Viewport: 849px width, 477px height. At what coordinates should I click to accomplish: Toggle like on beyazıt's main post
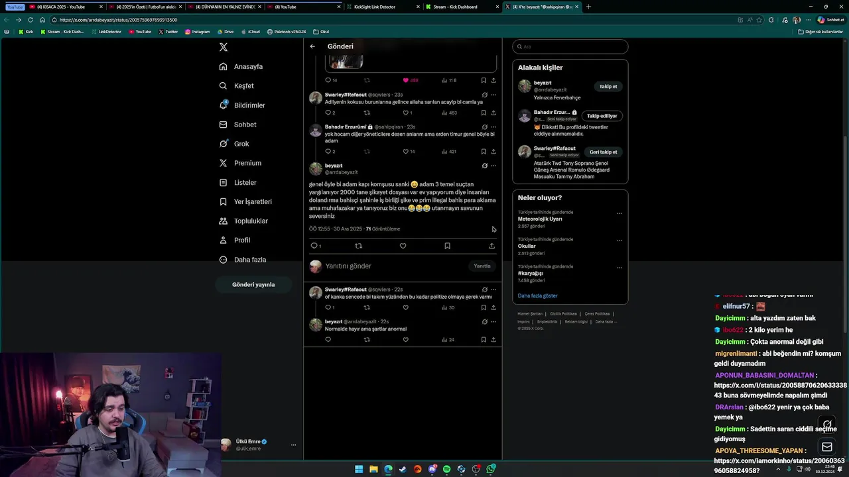403,246
